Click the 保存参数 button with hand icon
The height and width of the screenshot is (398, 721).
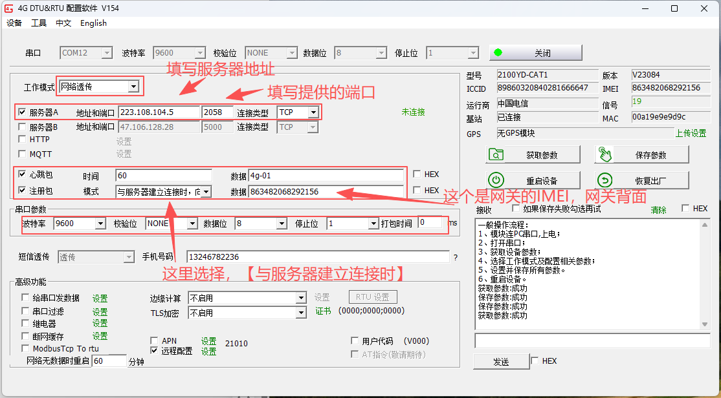point(641,155)
